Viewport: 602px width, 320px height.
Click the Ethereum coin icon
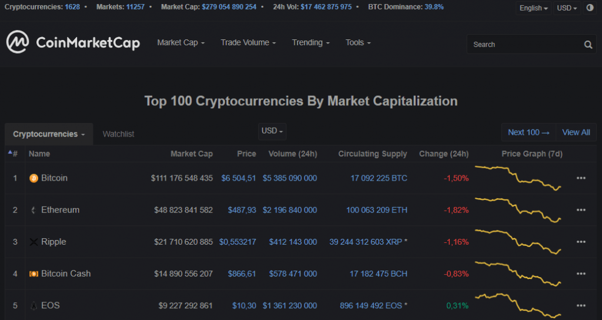[34, 210]
